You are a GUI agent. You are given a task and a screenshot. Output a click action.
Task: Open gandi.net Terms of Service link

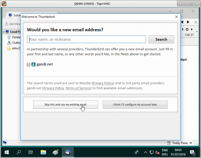click(78, 88)
